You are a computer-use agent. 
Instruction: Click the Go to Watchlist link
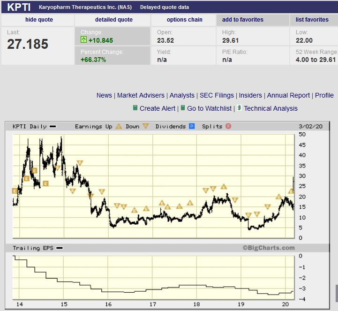(209, 108)
